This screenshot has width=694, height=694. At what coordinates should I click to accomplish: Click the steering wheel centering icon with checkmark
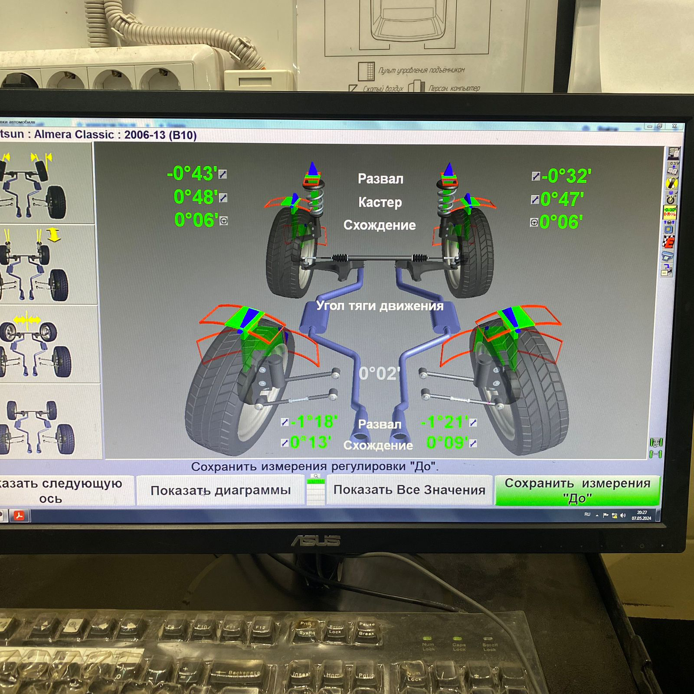[x=671, y=198]
